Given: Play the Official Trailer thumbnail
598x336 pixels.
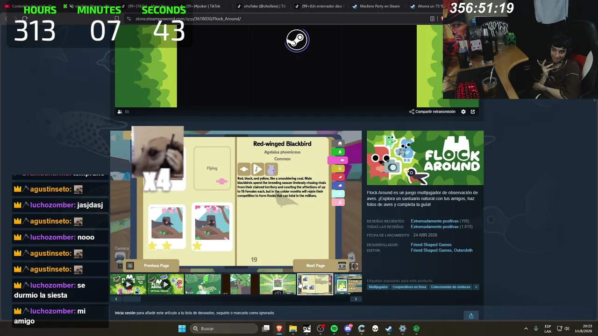Looking at the screenshot, I should click(x=165, y=284).
